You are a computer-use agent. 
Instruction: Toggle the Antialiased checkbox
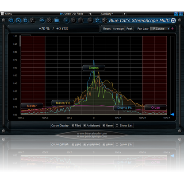(84, 126)
